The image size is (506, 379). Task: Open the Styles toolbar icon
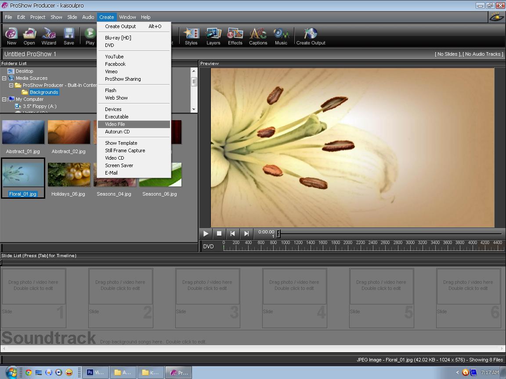click(191, 36)
